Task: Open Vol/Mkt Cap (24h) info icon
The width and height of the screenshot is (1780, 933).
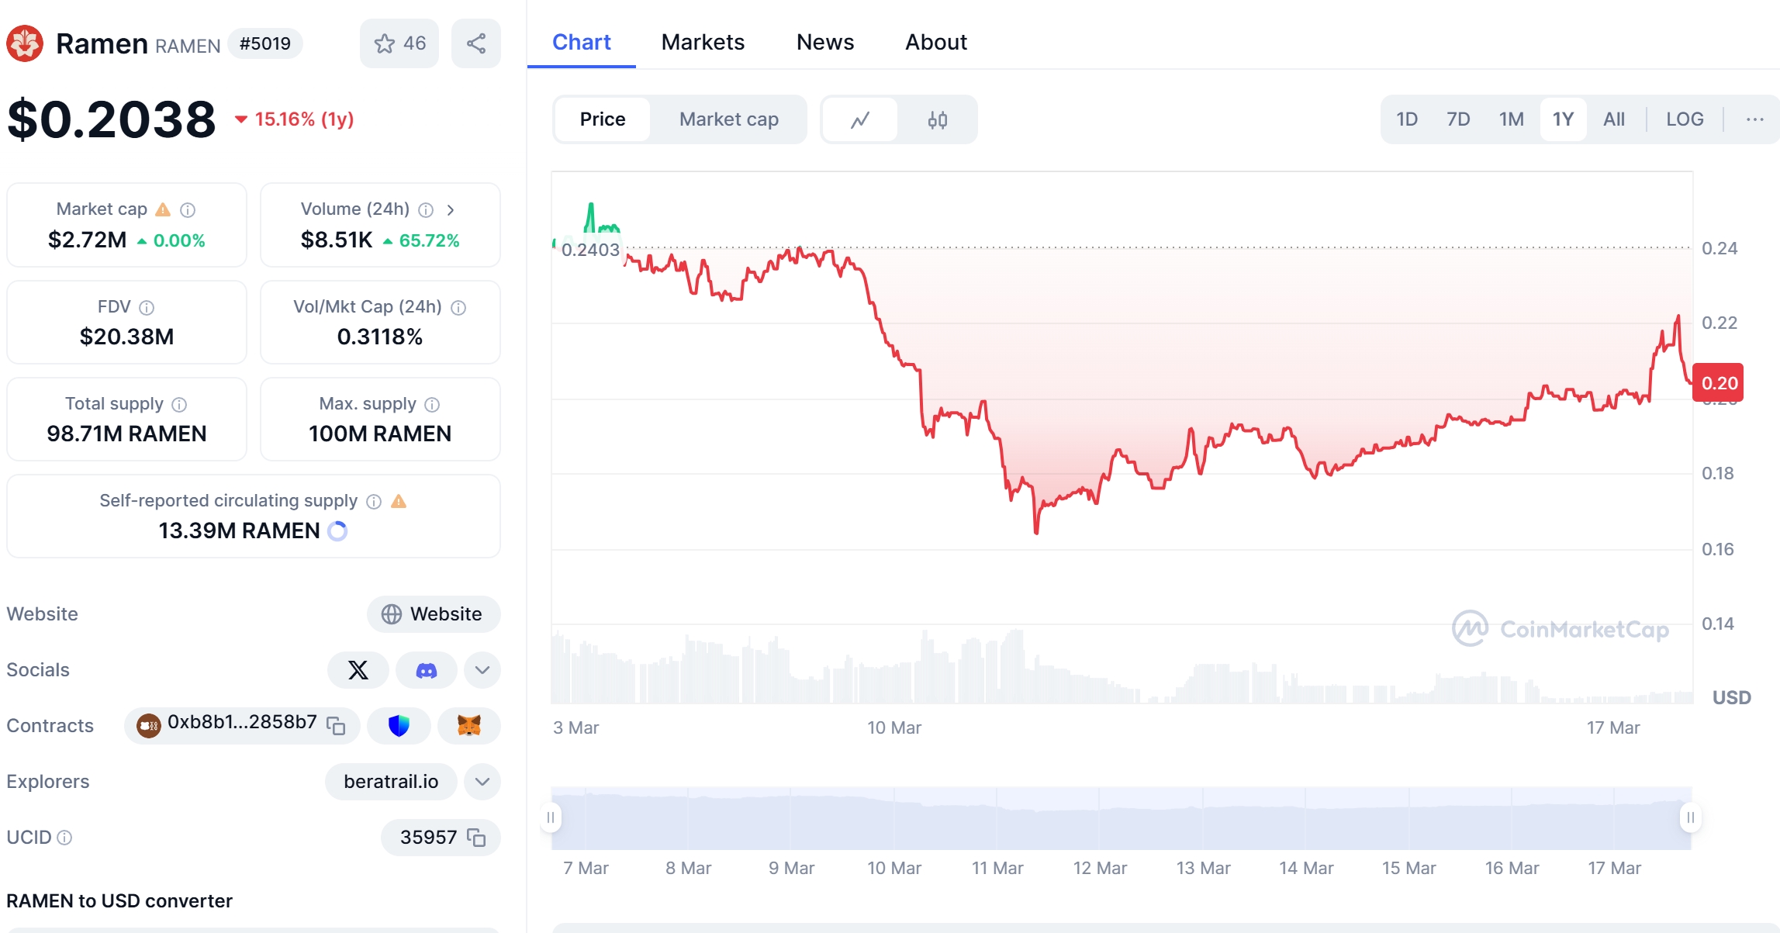Action: pyautogui.click(x=458, y=308)
